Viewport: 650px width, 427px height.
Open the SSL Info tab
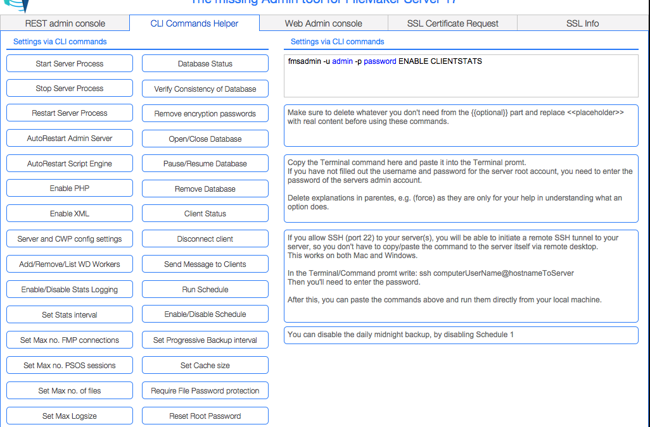tap(582, 23)
